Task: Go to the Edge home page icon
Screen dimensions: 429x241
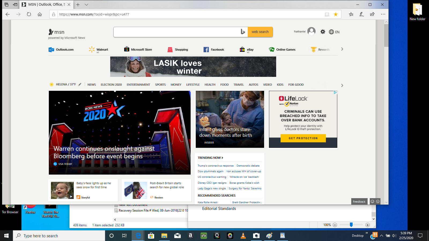Action: click(40, 14)
